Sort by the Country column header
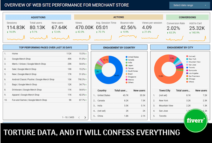Image resolution: width=212 pixels, height=143 pixels. pos(102,90)
